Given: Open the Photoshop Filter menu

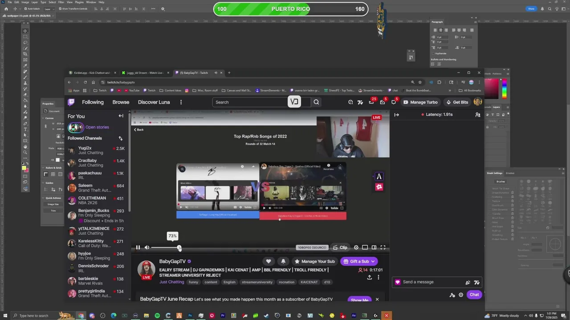Looking at the screenshot, I should (x=61, y=2).
